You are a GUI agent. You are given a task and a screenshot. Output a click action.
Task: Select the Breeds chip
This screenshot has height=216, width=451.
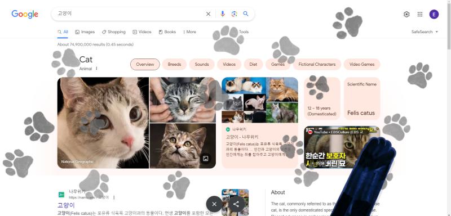pyautogui.click(x=174, y=64)
